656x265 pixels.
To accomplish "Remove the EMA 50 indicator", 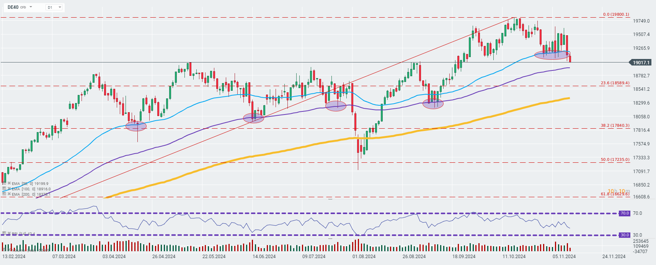I will 9,183.
